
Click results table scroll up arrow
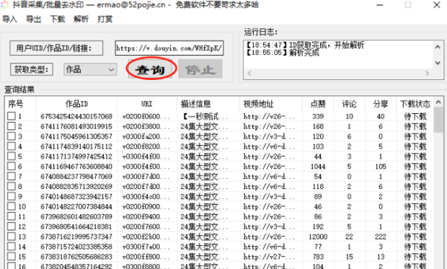click(x=438, y=102)
